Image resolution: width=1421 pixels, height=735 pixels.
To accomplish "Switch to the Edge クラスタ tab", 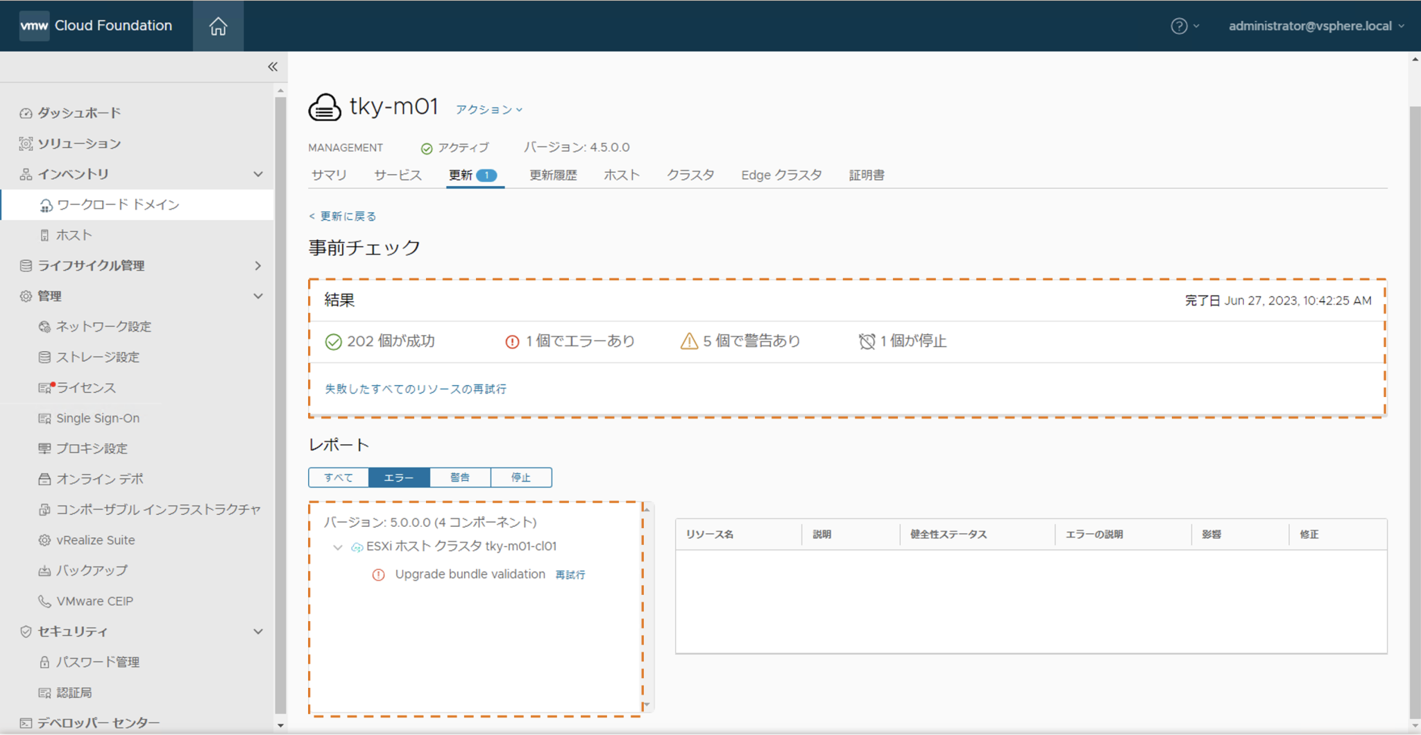I will tap(781, 175).
